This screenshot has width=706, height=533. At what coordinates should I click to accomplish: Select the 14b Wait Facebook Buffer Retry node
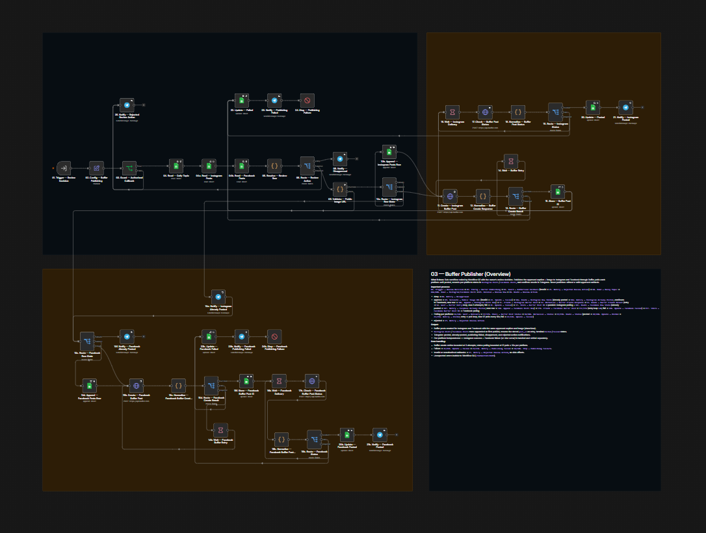220,430
